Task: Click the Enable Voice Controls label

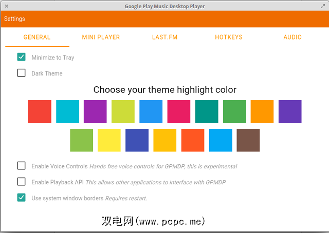Action: point(60,166)
